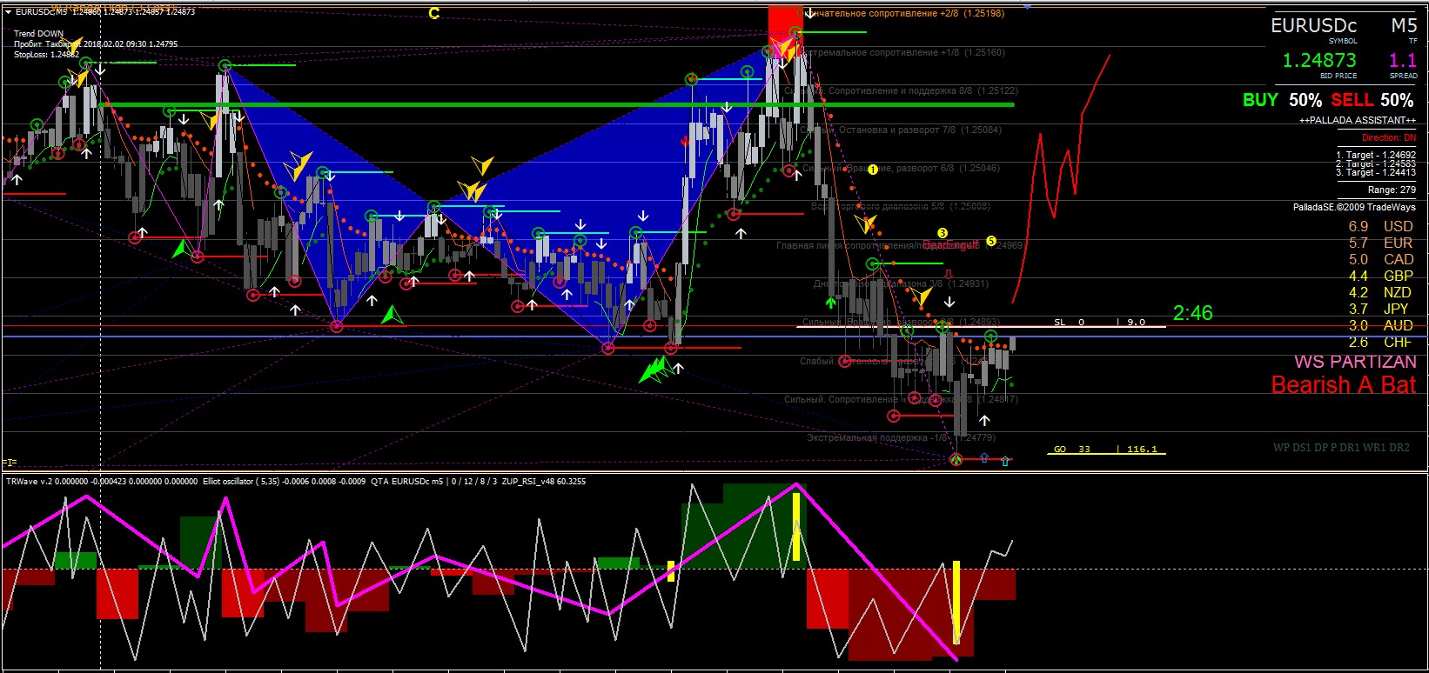Click the small blue chart-shift triangle on top edge

(1028, 7)
